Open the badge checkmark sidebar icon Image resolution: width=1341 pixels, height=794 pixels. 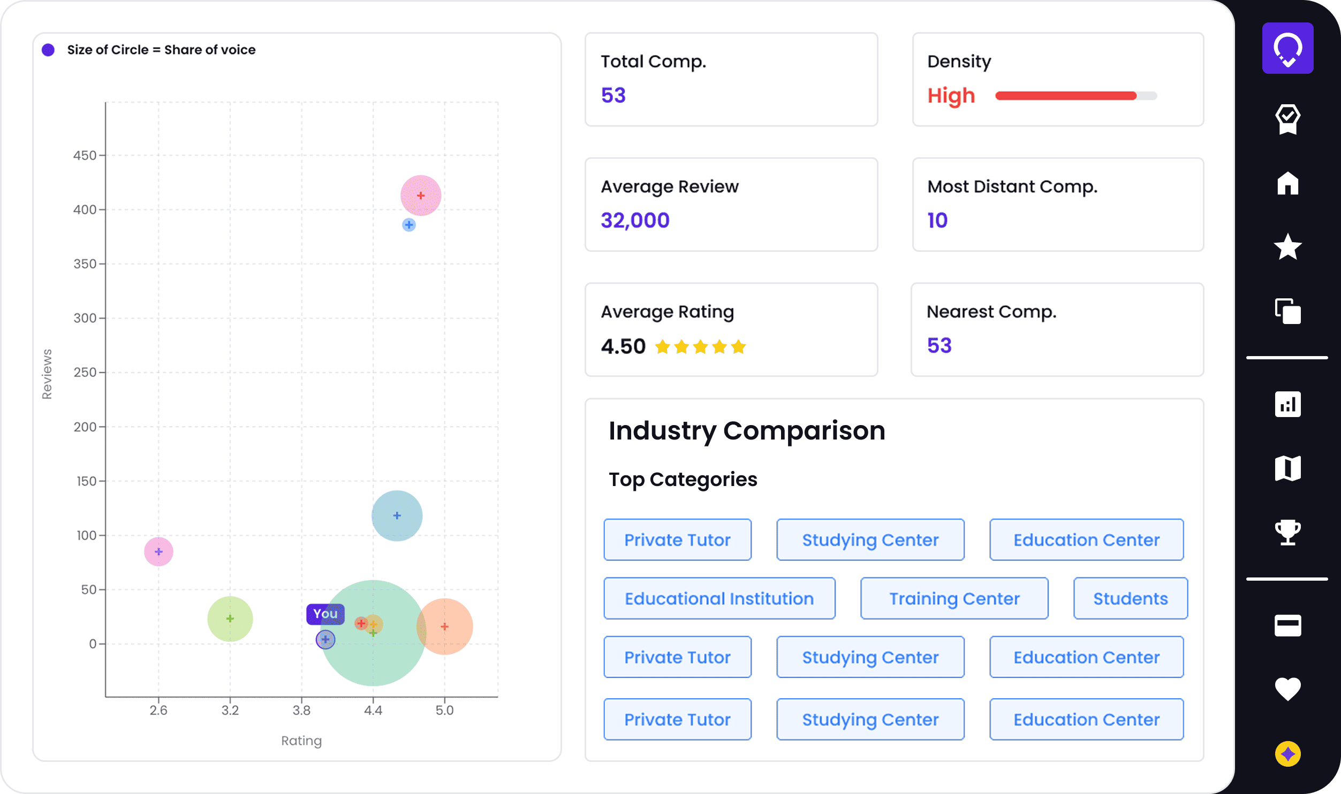tap(1287, 119)
